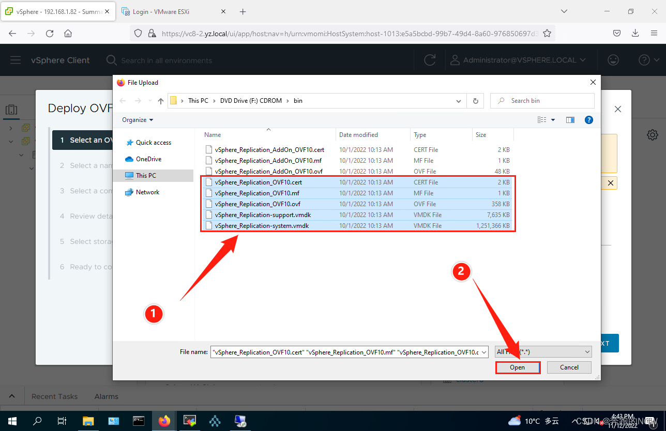The image size is (666, 431).
Task: Open view options dropdown arrow
Action: pyautogui.click(x=553, y=120)
